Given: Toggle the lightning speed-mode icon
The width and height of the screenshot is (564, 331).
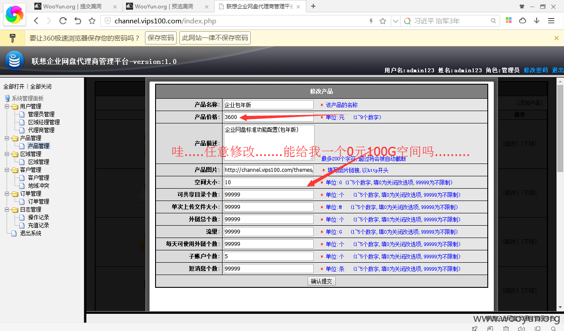Looking at the screenshot, I should 371,21.
